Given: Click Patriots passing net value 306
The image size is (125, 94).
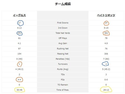Looking at the screenshot, I should click(106, 54).
